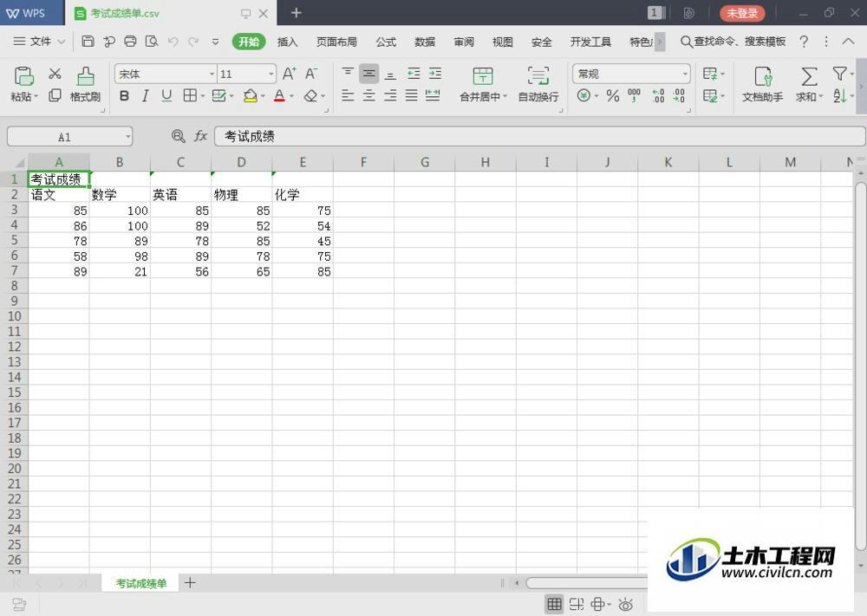Open the 文件 menu dropdown arrow
The image size is (867, 616).
[62, 42]
